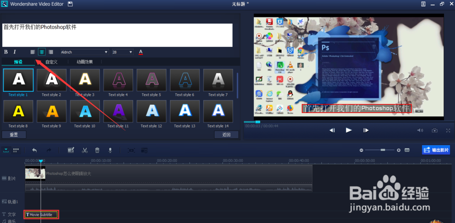Screen dimensions: 455x223
Task: Select Text style 5 preset
Action: (x=152, y=80)
